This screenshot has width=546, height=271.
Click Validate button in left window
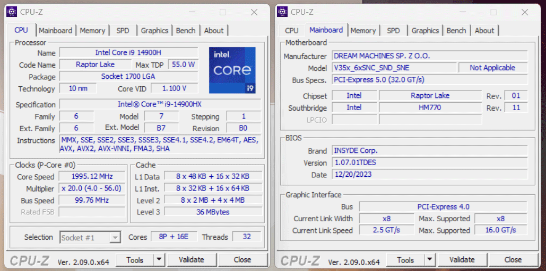[192, 259]
